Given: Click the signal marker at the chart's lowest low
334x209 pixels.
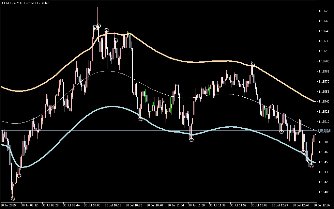Looking at the screenshot, I should (13, 198).
